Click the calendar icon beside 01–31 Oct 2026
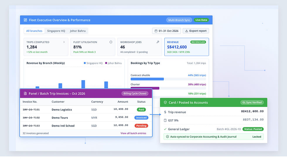 coord(156,31)
